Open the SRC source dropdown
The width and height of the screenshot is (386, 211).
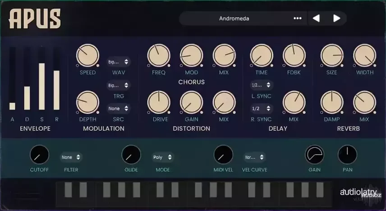click(119, 109)
